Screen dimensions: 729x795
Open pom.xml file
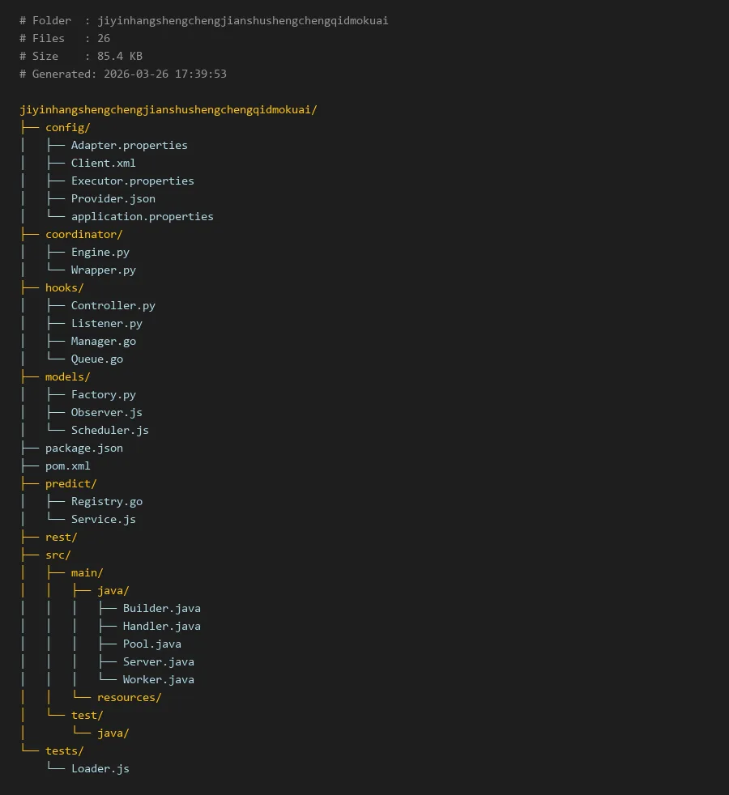pos(67,466)
